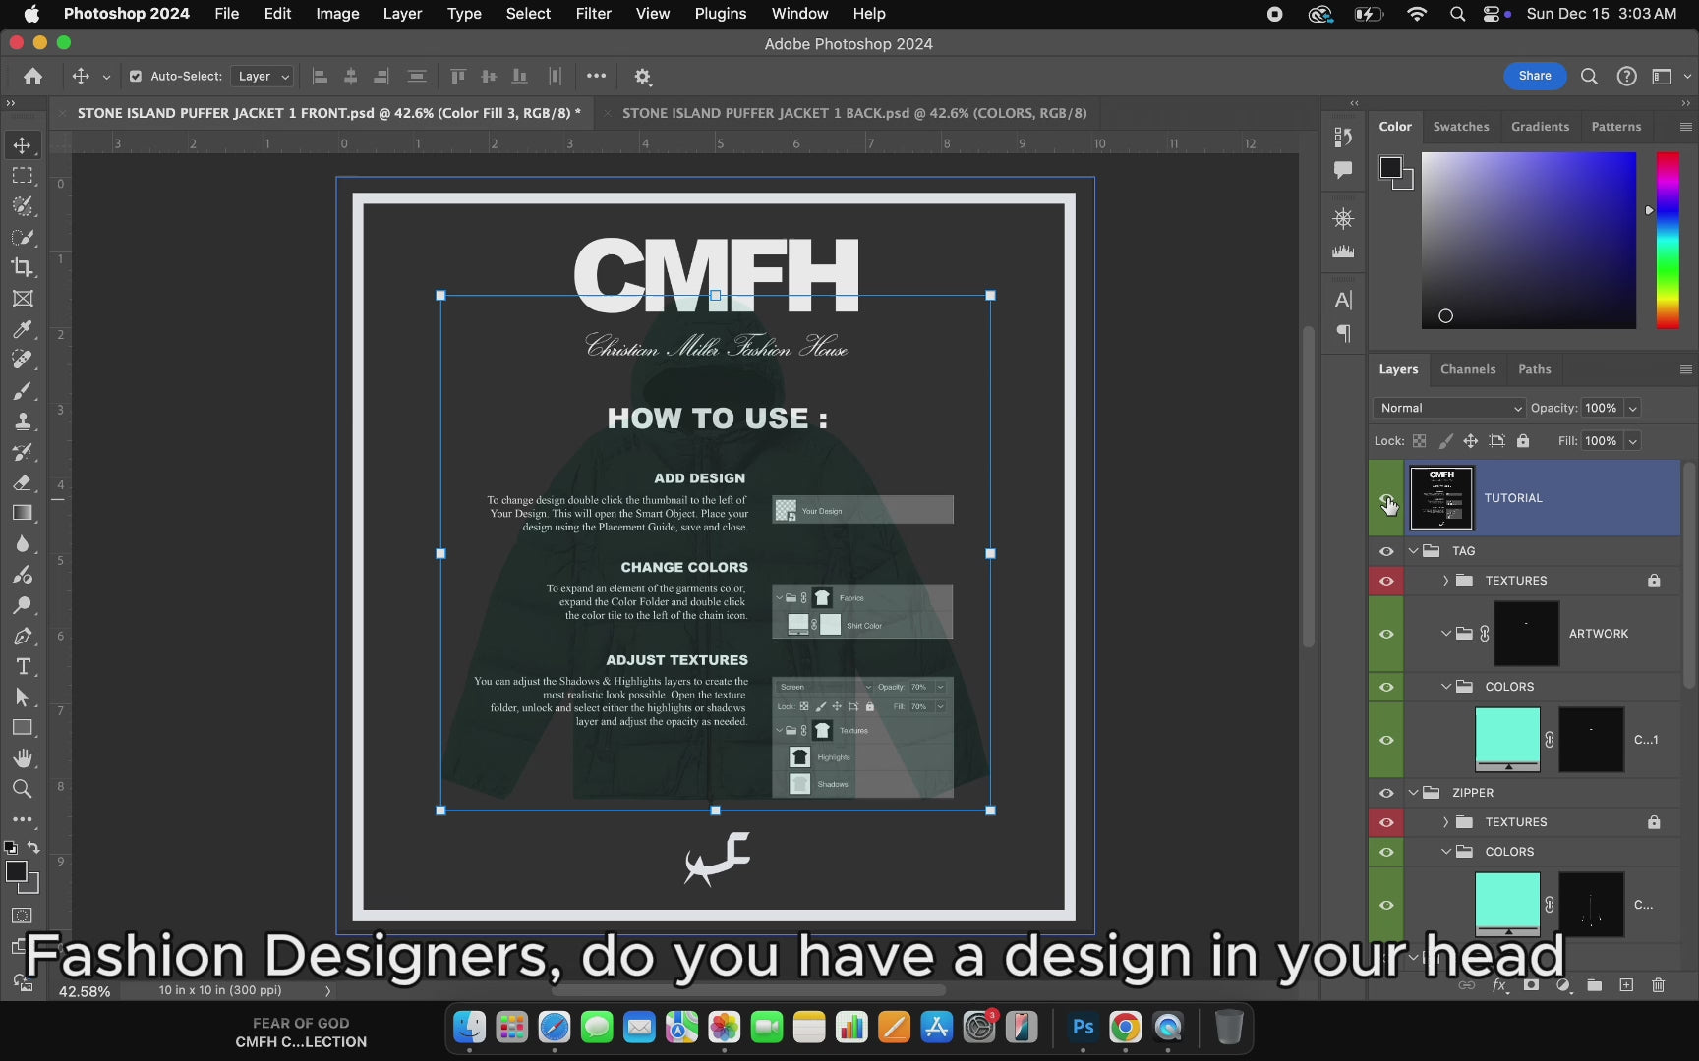Open Photoshop from the Dock
Image resolution: width=1699 pixels, height=1061 pixels.
1083,1027
